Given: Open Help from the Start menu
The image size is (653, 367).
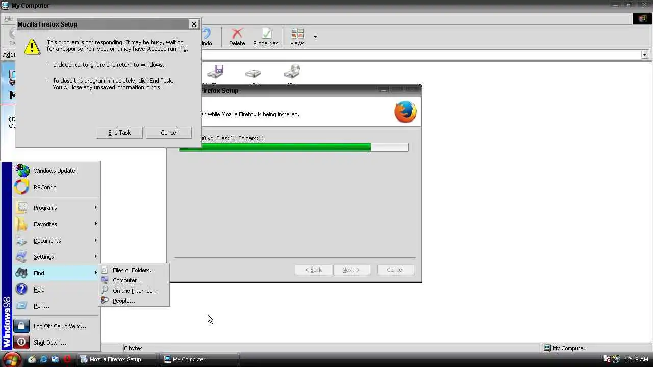Looking at the screenshot, I should [56, 290].
